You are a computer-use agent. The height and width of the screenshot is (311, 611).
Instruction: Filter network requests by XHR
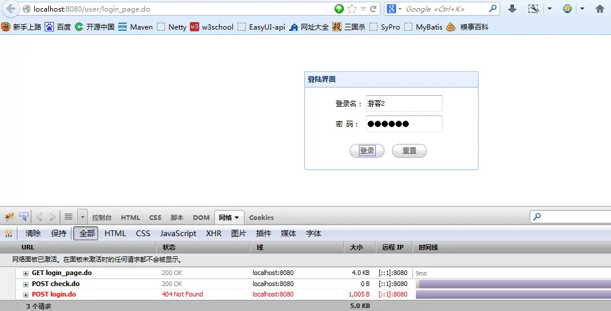[214, 234]
